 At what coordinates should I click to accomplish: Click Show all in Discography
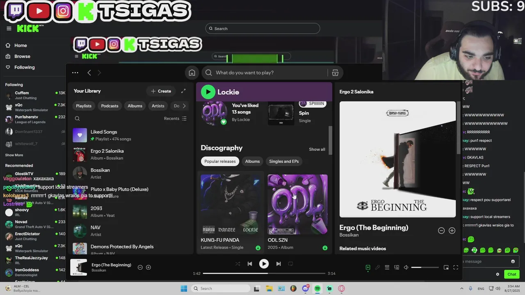coord(317,149)
